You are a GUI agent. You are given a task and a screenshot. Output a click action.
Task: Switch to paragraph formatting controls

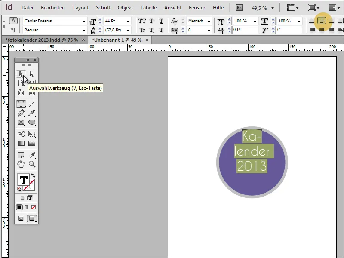point(13,30)
